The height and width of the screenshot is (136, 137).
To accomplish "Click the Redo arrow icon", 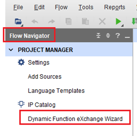I will 51,21.
